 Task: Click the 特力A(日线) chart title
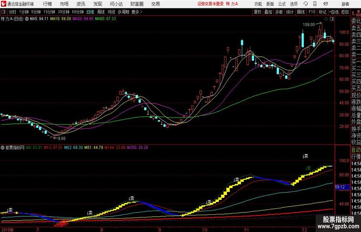click(x=12, y=19)
